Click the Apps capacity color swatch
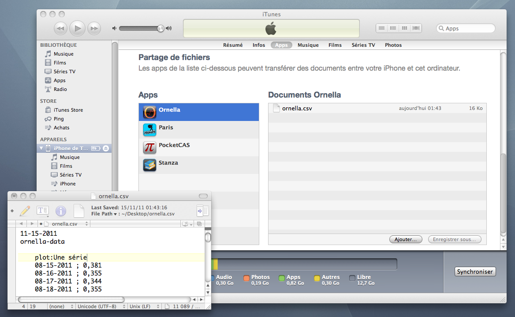515x317 pixels. click(281, 278)
